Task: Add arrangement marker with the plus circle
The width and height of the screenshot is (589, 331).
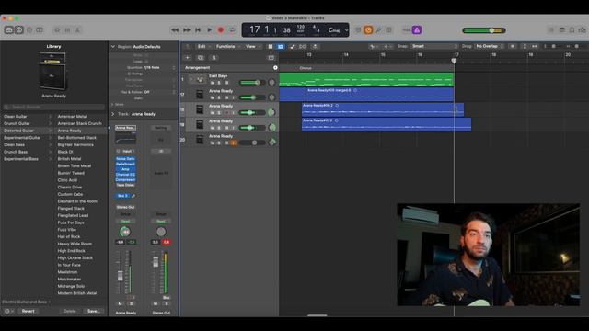Action: [275, 67]
